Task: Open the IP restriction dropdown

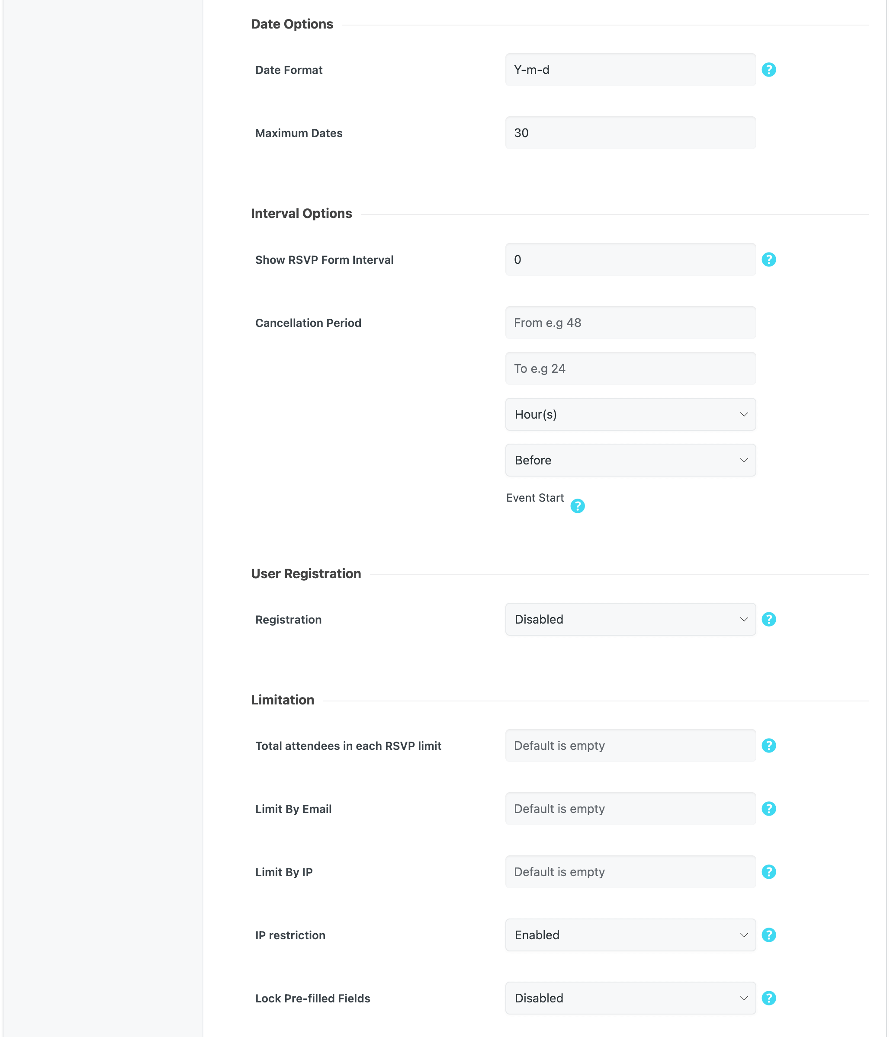Action: click(630, 935)
